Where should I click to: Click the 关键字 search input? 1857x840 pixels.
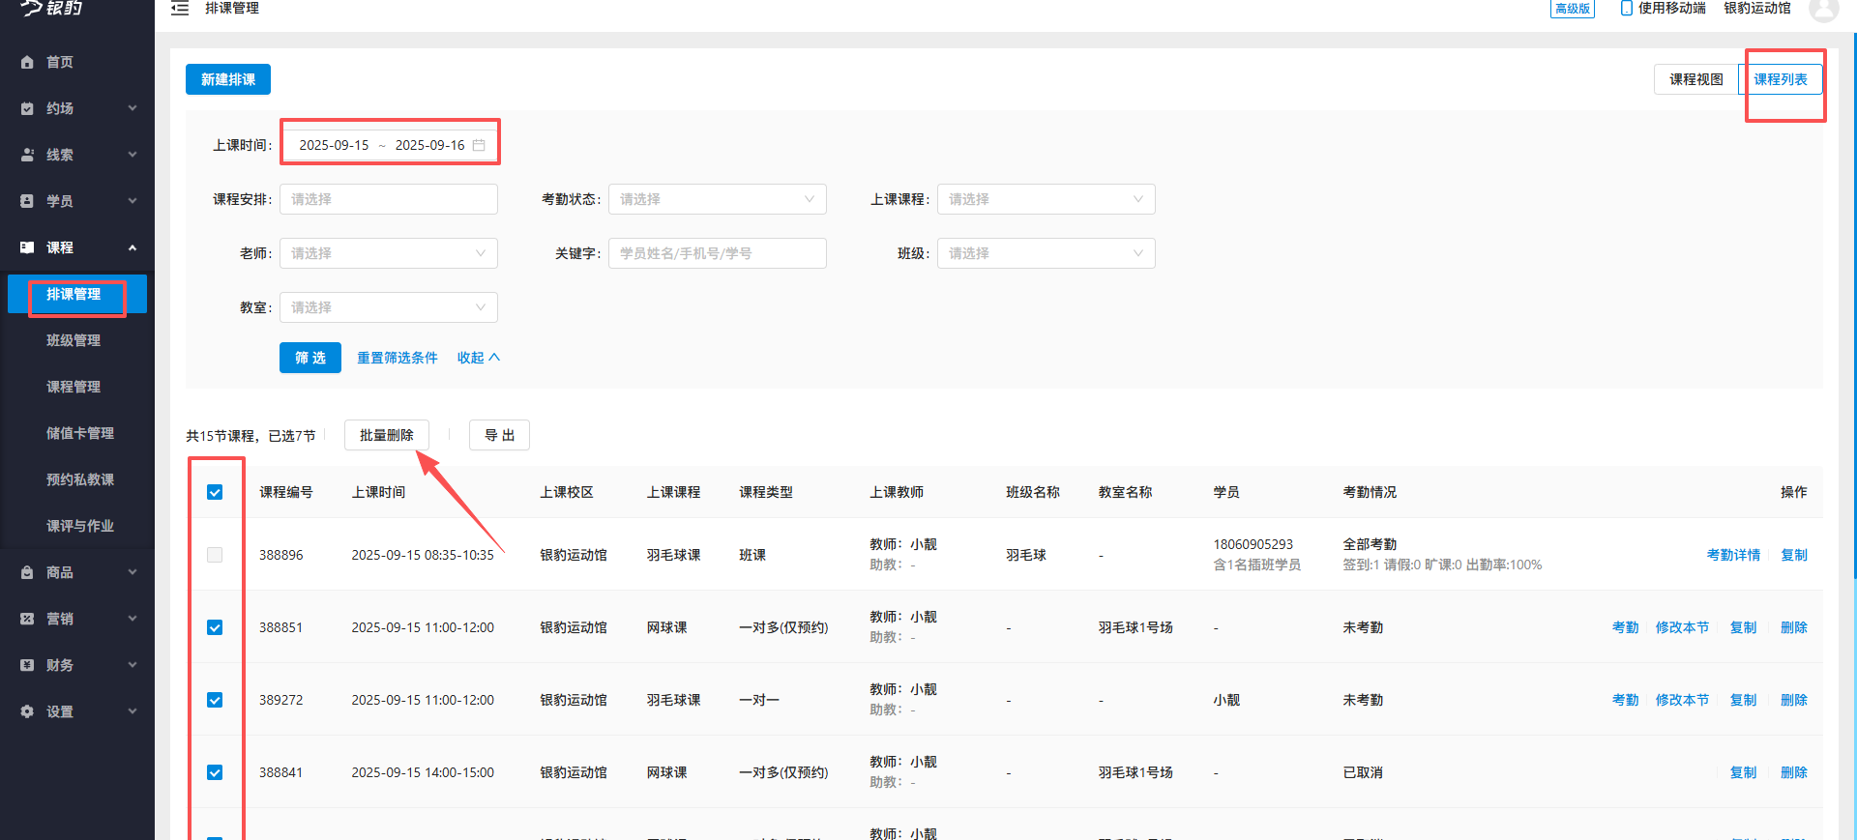click(x=718, y=253)
